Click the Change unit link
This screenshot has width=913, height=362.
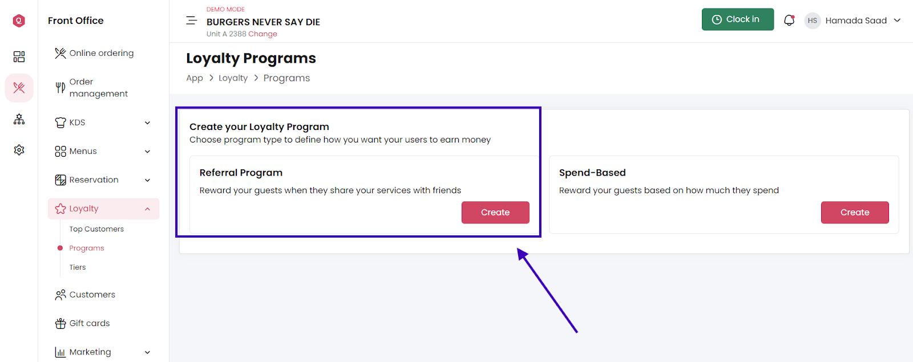click(x=262, y=34)
